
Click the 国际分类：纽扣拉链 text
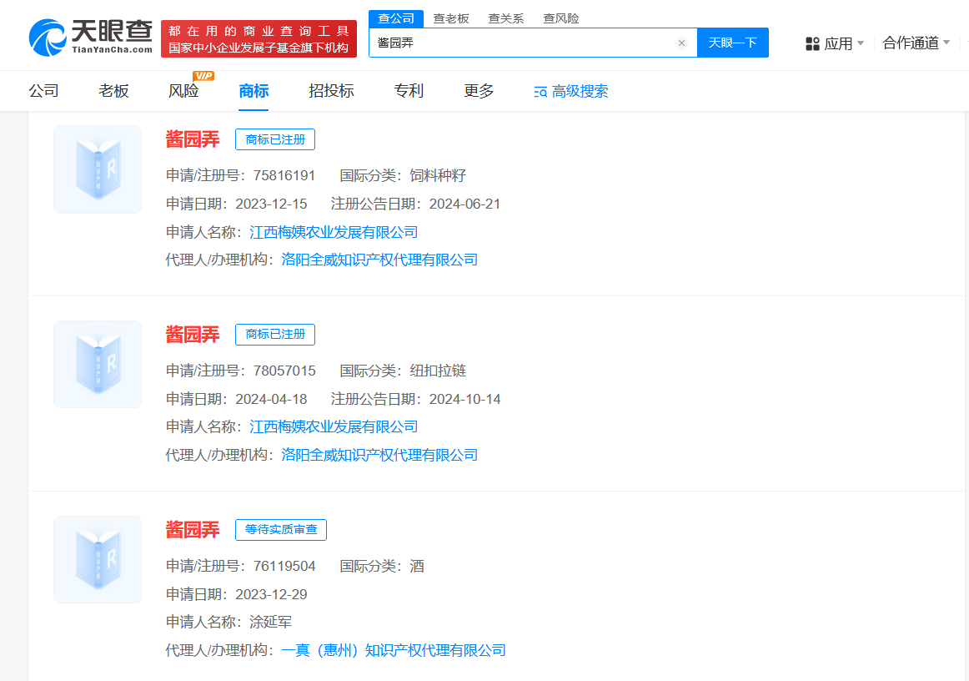[403, 371]
